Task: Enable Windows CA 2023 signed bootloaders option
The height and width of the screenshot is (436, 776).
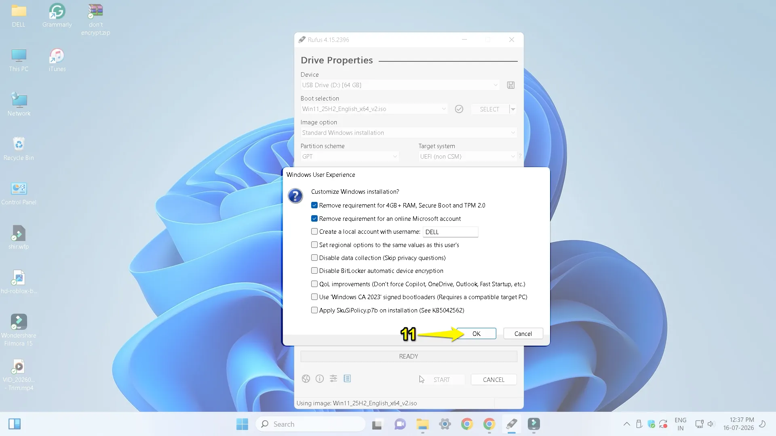Action: click(x=314, y=297)
